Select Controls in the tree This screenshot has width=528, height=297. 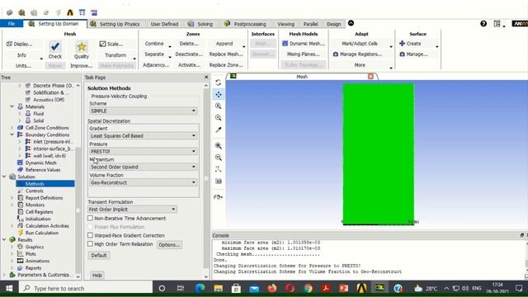[x=35, y=191]
